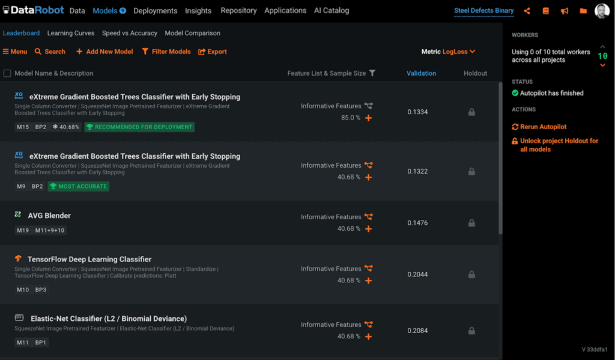615x360 pixels.
Task: Click holdout lock icon for M15 model
Action: [x=471, y=112]
